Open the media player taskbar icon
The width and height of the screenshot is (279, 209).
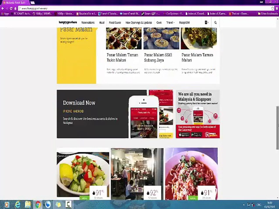7,205
